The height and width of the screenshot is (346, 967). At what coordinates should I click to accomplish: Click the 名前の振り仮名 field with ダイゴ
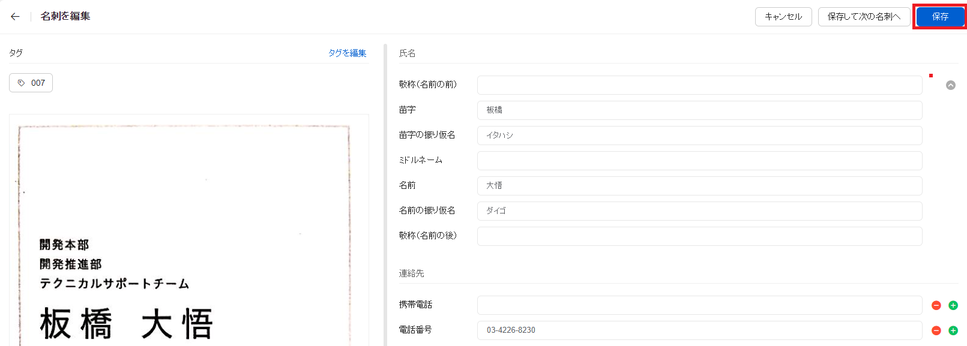[x=700, y=211]
